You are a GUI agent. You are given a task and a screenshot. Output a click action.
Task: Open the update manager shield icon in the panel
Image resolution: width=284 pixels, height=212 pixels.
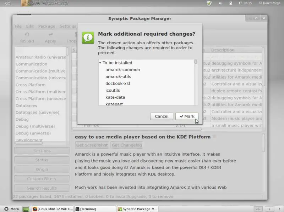pyautogui.click(x=209, y=3)
